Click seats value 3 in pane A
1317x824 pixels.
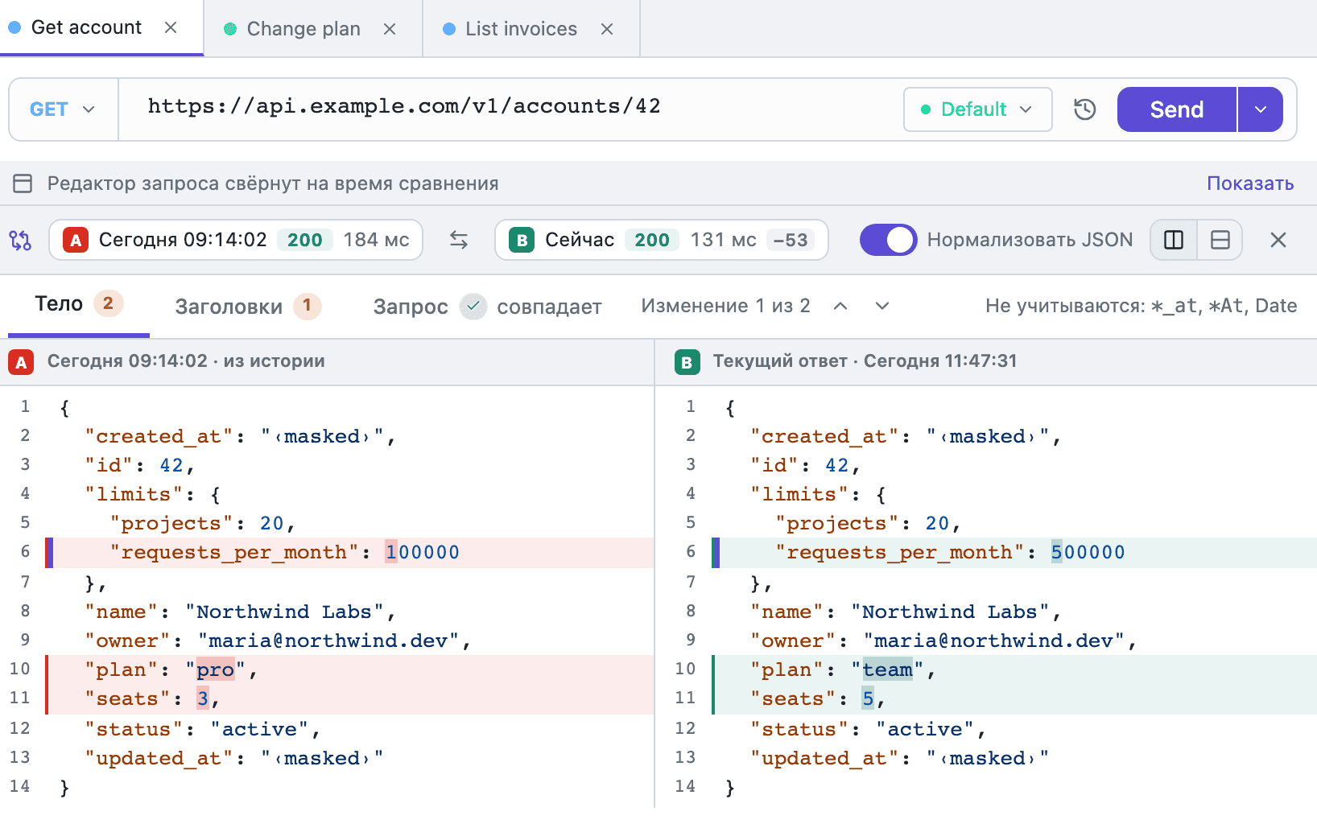(202, 698)
